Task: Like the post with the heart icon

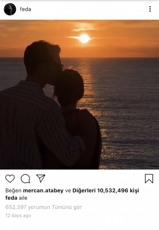Action: [10, 179]
